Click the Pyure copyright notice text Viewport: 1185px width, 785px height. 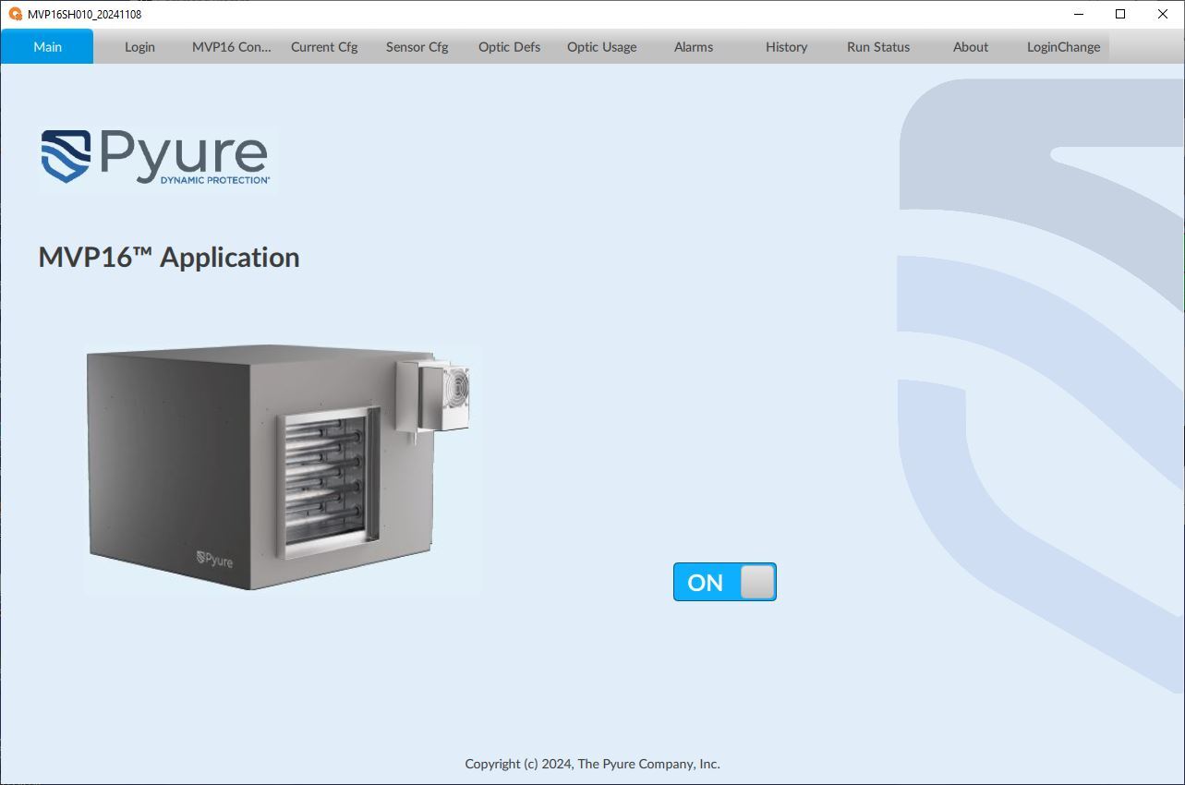coord(592,764)
